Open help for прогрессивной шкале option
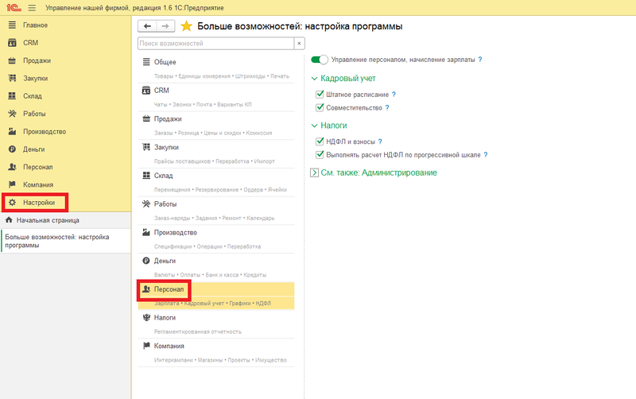Screen dimensions: 636x399 [486, 154]
